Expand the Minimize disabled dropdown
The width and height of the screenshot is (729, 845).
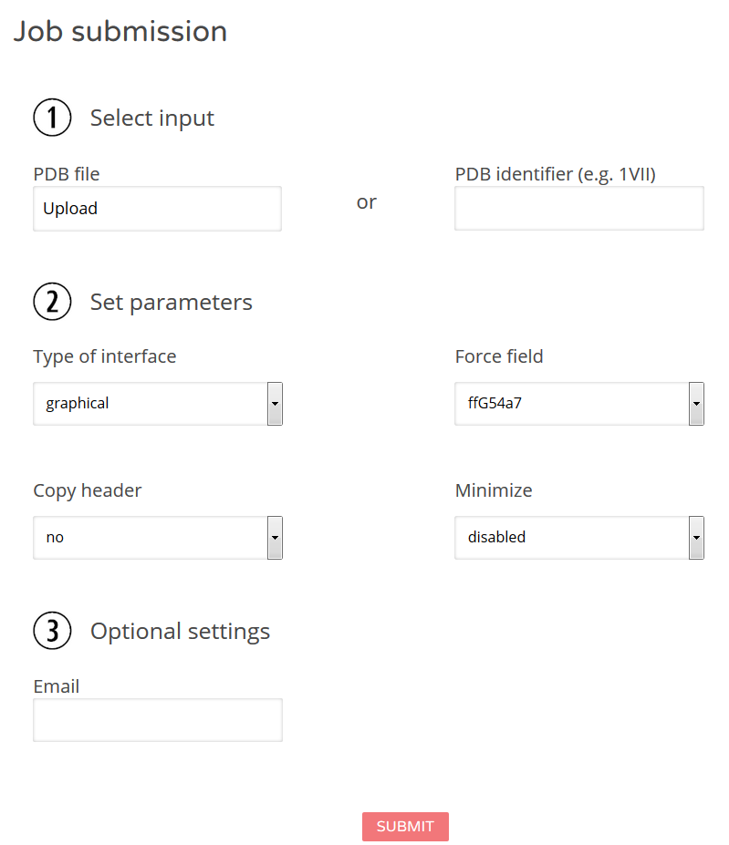pos(579,538)
